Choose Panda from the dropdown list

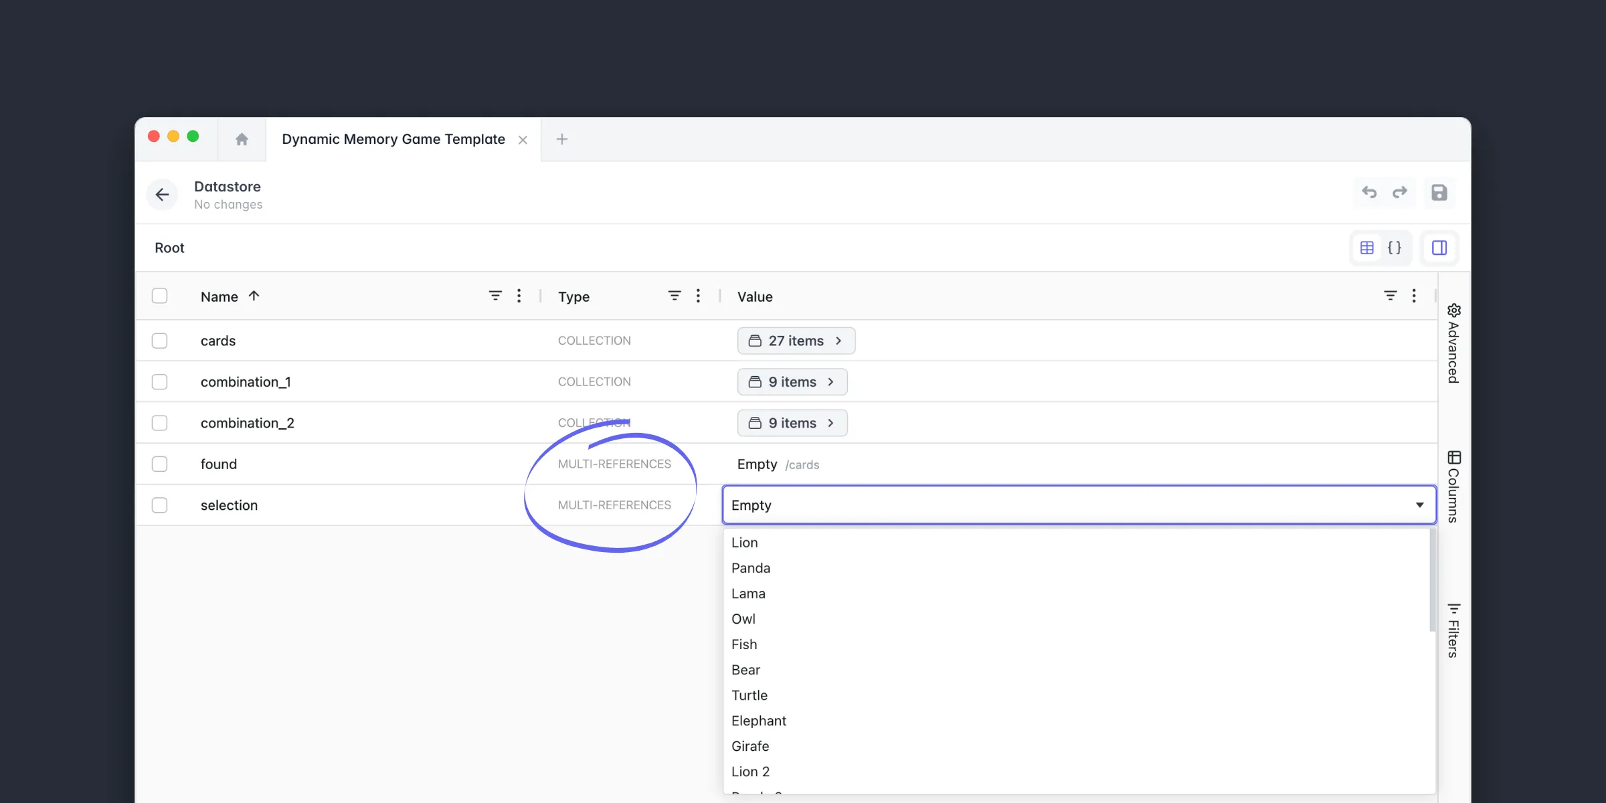1076,568
